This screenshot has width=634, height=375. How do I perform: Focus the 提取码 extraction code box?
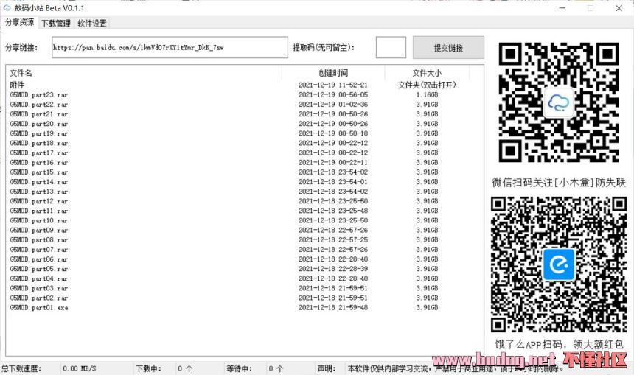coord(391,47)
